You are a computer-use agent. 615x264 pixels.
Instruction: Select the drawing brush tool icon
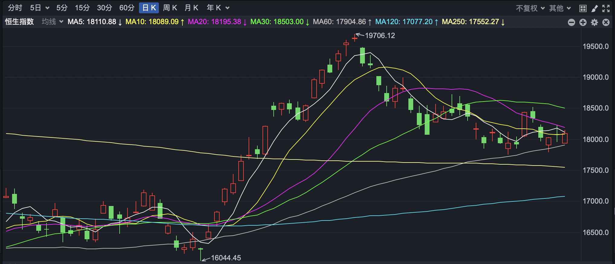tap(594, 8)
